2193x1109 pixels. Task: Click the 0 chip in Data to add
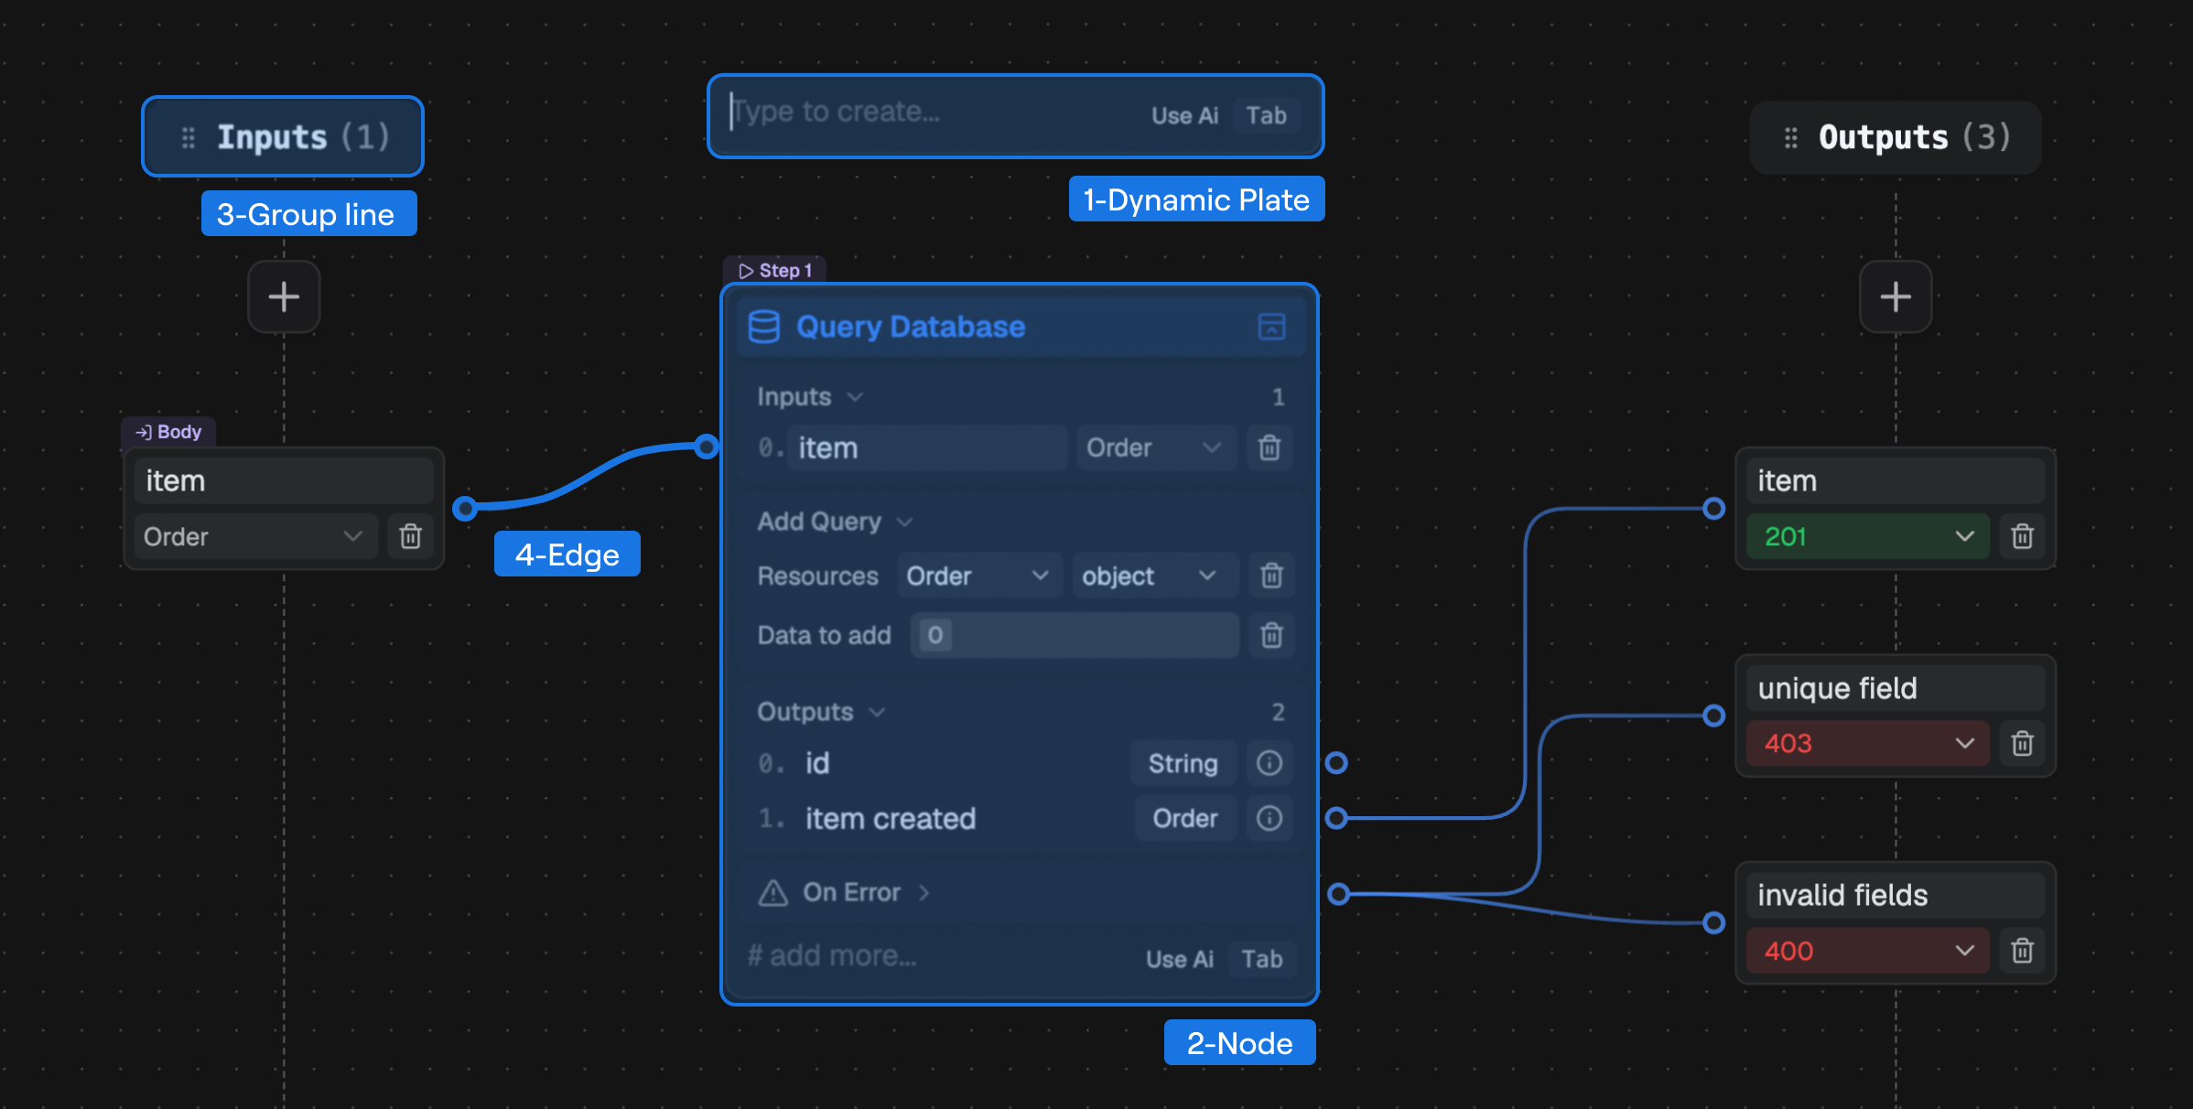(935, 635)
